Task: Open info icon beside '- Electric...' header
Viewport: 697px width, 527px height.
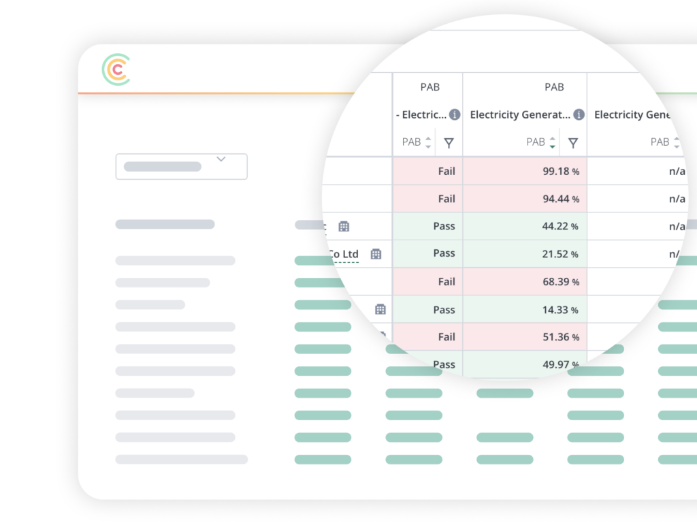Action: [455, 115]
